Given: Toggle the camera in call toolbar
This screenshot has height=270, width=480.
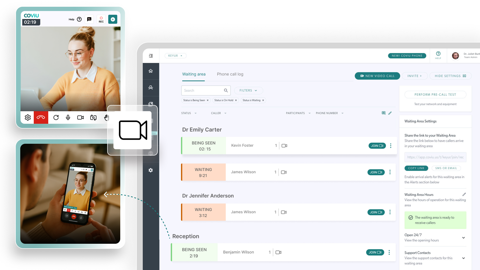Looking at the screenshot, I should tap(80, 117).
